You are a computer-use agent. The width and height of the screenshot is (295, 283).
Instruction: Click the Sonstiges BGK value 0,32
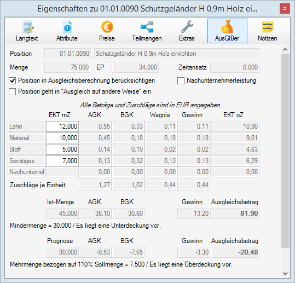(x=128, y=161)
